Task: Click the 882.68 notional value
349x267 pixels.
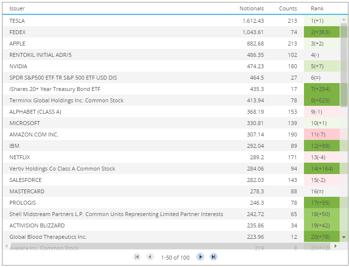Action: [x=255, y=44]
